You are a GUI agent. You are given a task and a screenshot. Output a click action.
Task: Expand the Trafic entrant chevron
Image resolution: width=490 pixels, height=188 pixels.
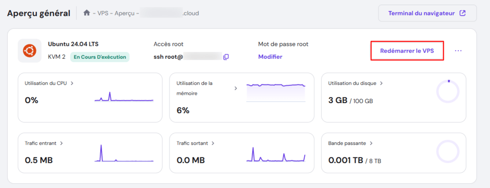[61, 143]
